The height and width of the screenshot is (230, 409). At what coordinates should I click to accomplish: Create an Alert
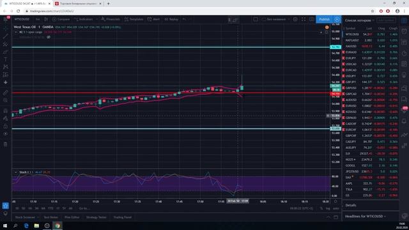153,19
